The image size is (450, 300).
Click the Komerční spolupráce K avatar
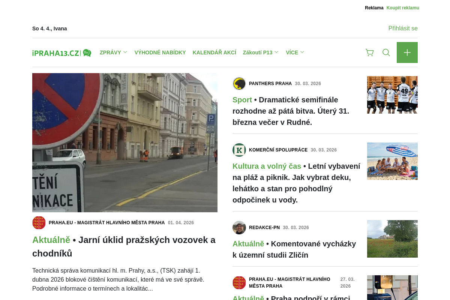239,150
